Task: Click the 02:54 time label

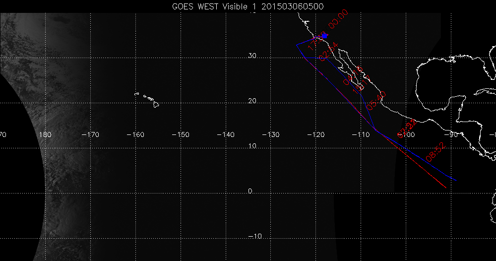Action: point(328,52)
